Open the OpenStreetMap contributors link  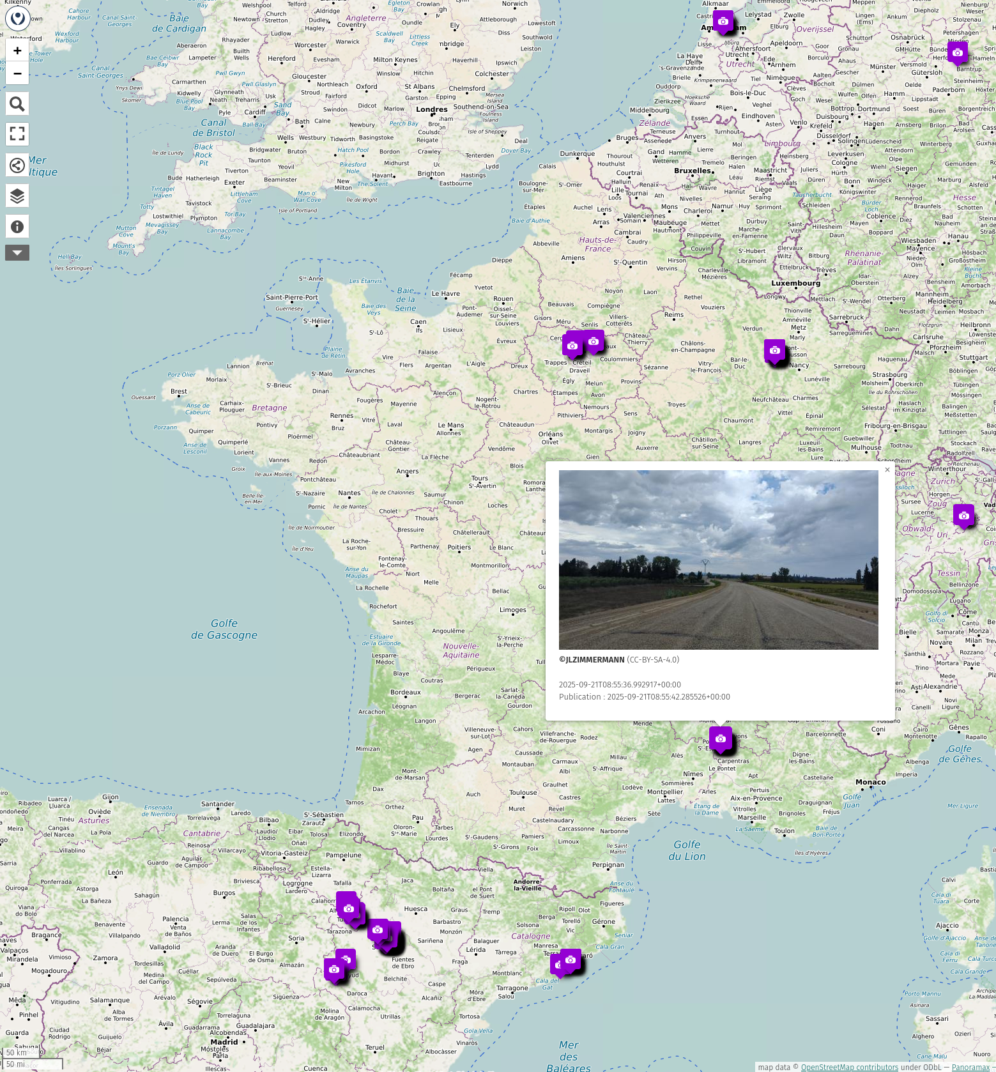tap(849, 1067)
